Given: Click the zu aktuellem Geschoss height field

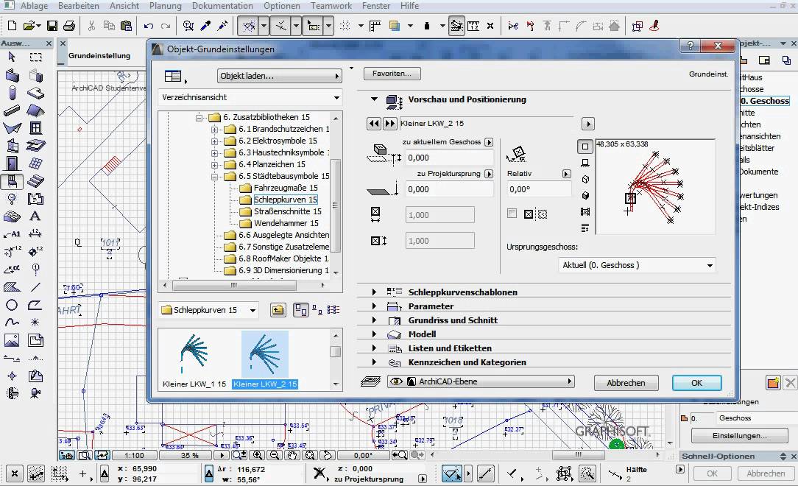Looking at the screenshot, I should tap(449, 158).
